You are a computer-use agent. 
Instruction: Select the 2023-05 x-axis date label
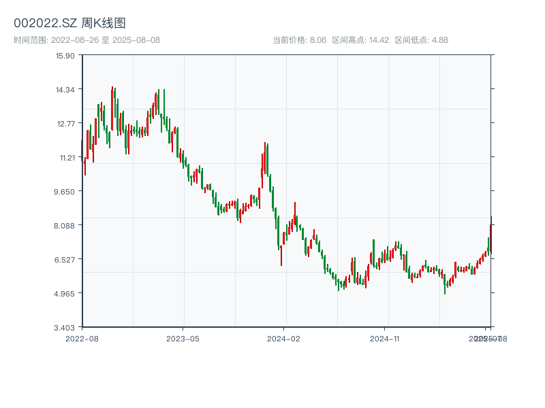click(183, 338)
